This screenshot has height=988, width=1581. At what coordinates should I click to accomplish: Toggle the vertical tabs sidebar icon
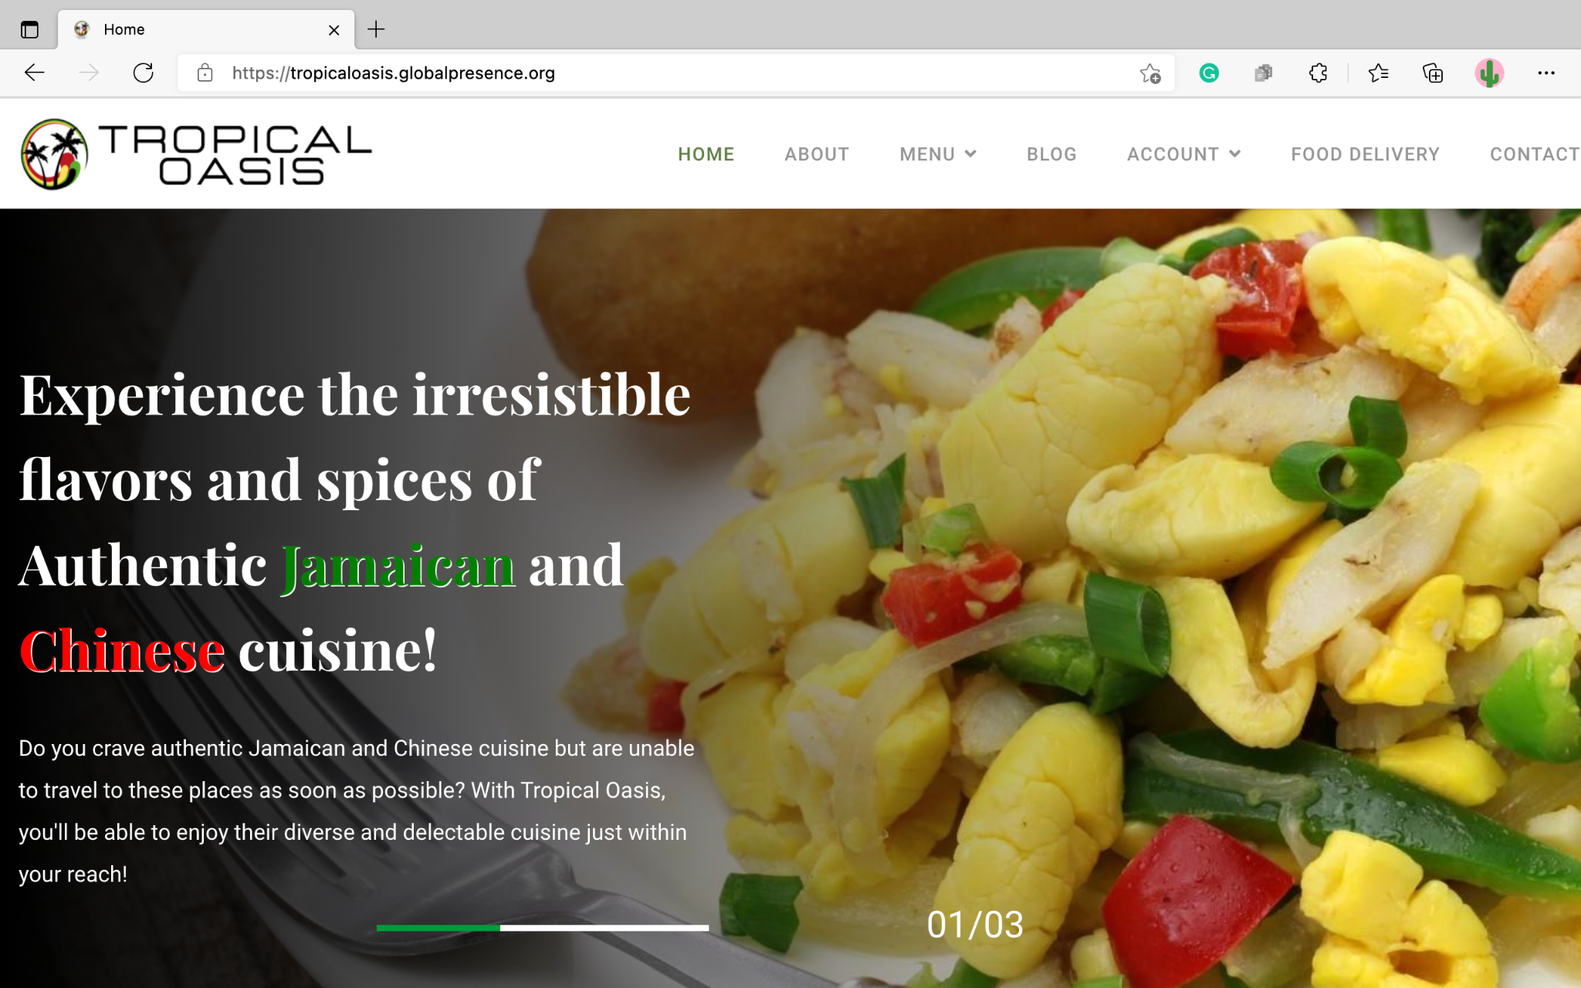point(29,30)
